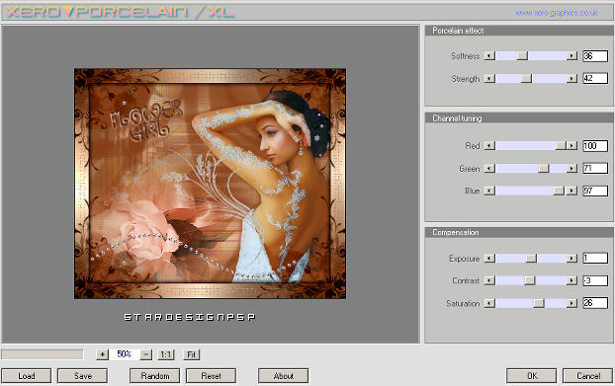
Task: Fit preview to window
Action: point(192,354)
